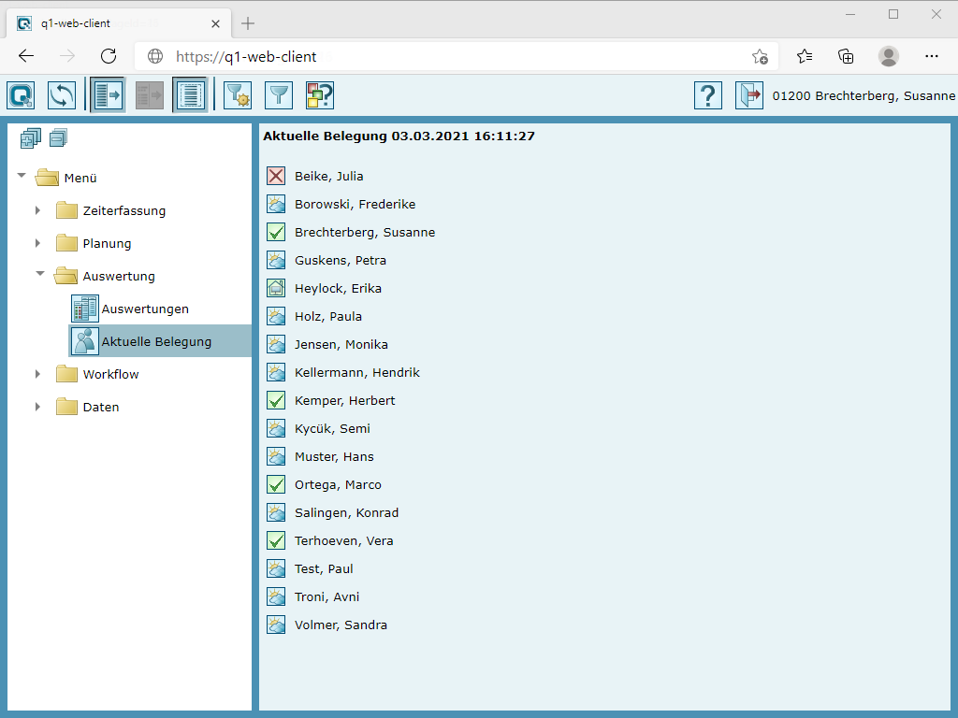Click the browser address bar
The height and width of the screenshot is (718, 958).
(449, 56)
